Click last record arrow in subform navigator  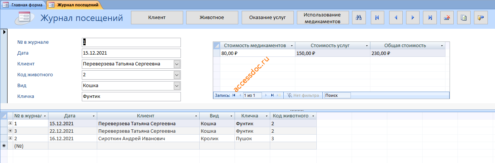pos(272,95)
